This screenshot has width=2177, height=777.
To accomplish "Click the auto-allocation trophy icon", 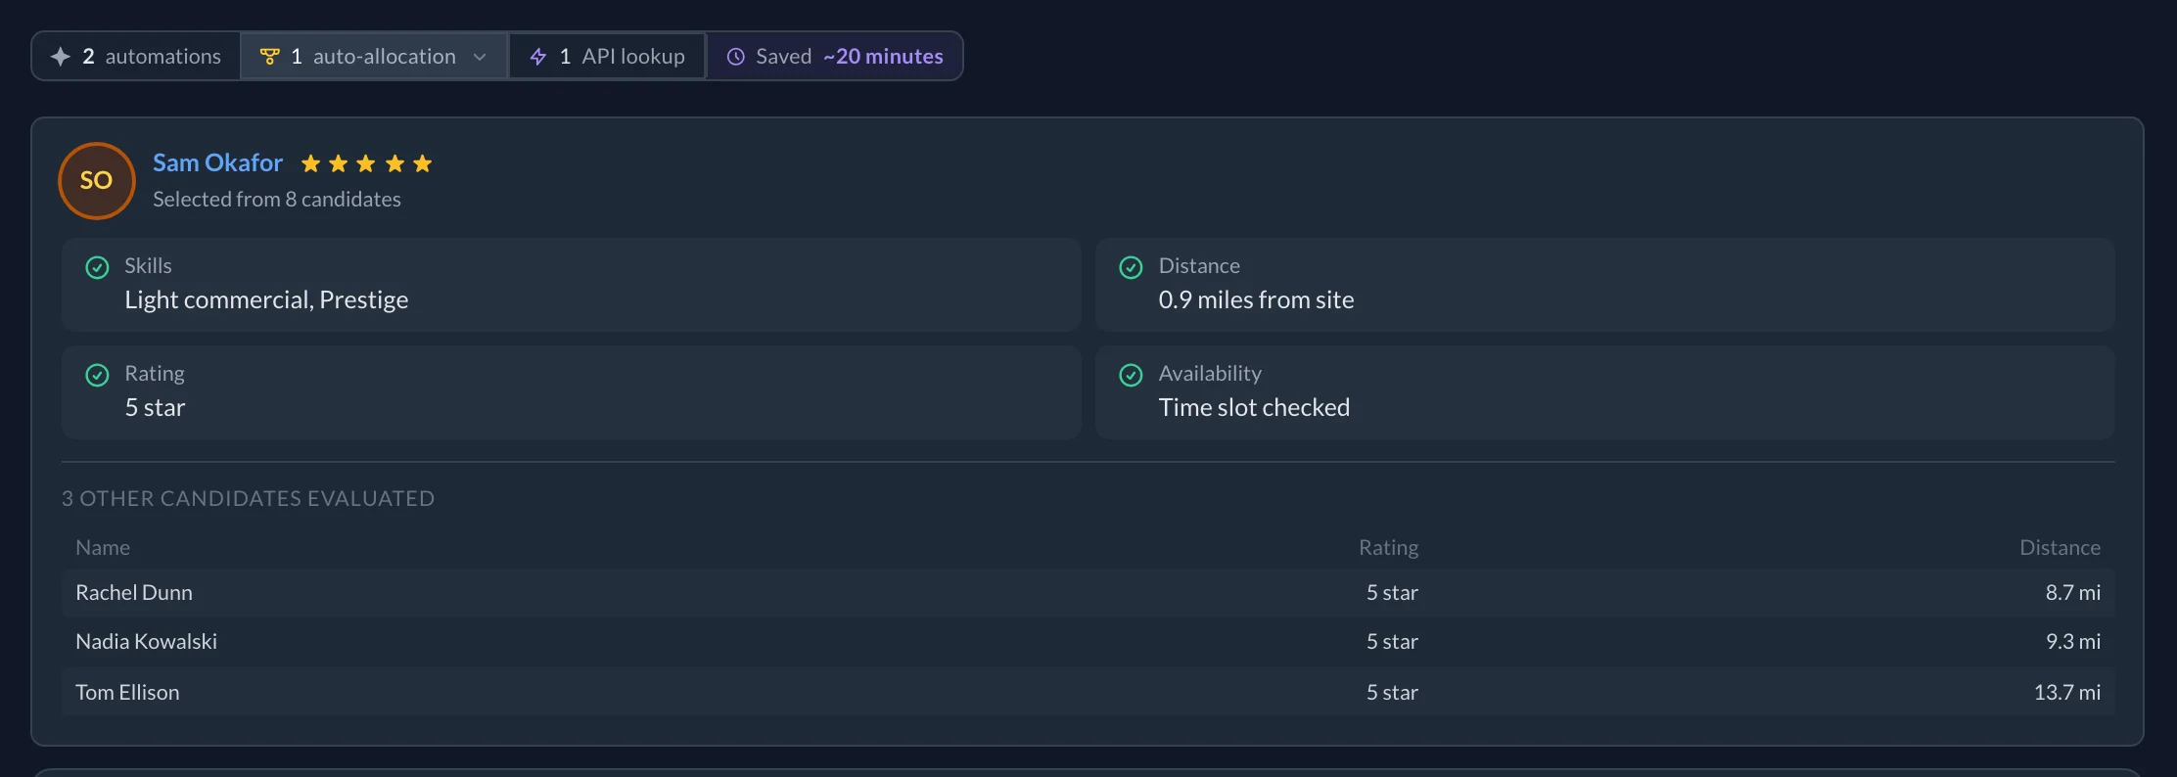I will point(270,57).
